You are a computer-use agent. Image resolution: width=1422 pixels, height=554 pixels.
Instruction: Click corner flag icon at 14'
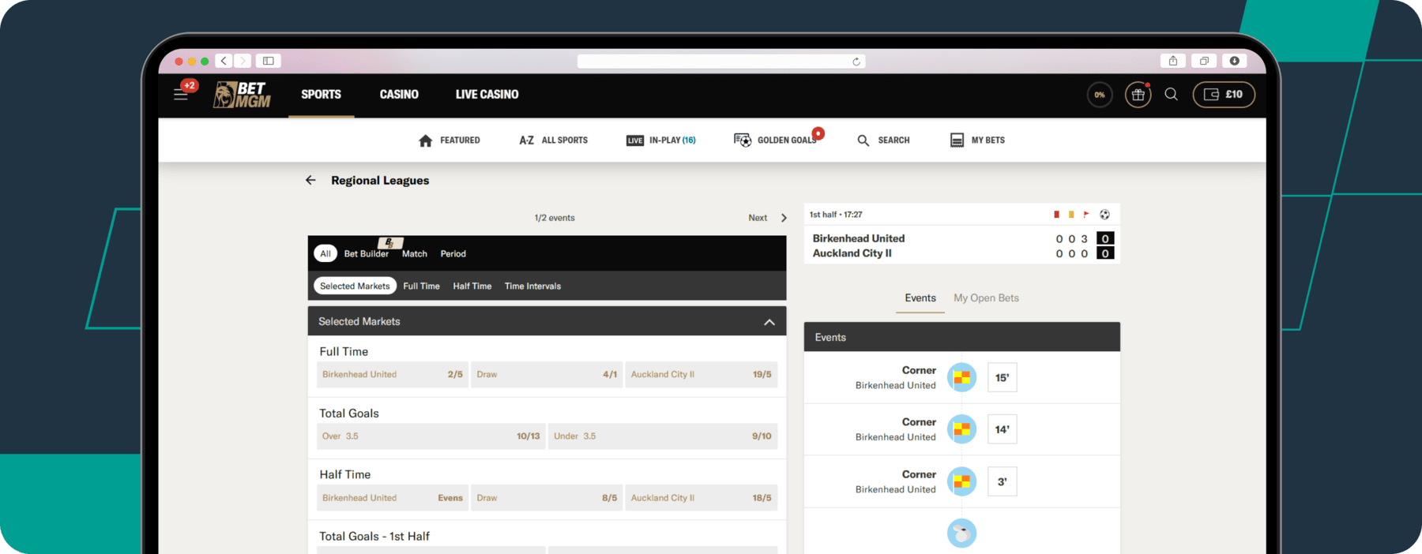(x=961, y=429)
